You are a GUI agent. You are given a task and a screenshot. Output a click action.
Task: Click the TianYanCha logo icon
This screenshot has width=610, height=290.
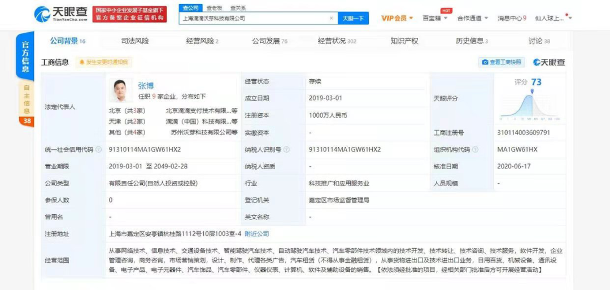42,14
